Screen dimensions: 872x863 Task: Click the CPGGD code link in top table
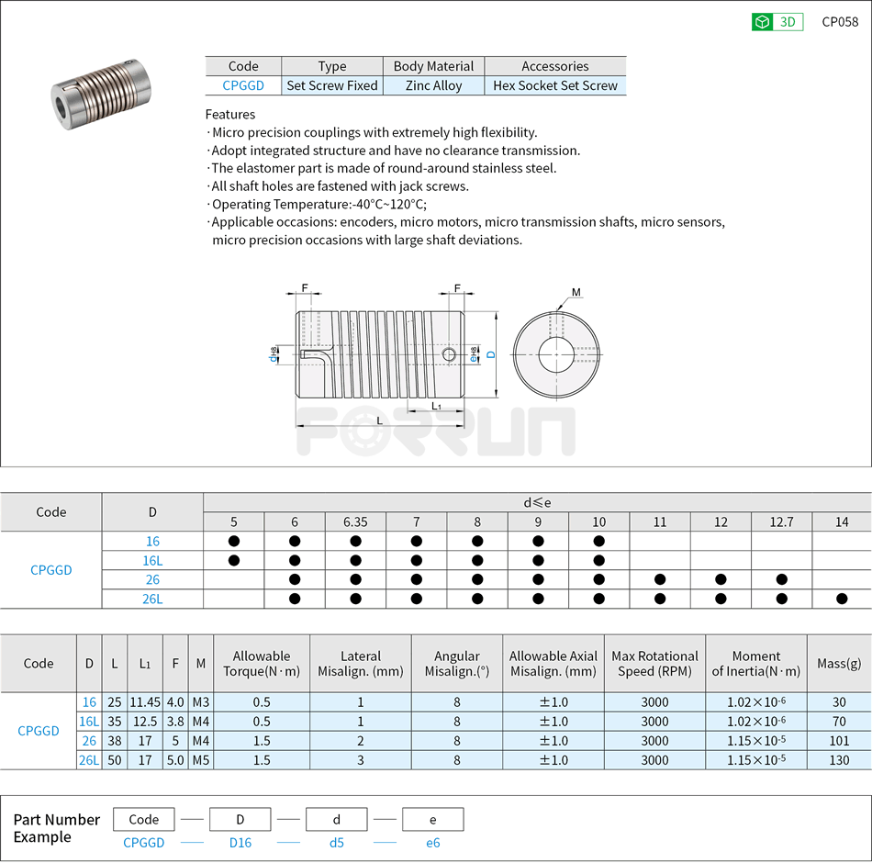point(243,85)
